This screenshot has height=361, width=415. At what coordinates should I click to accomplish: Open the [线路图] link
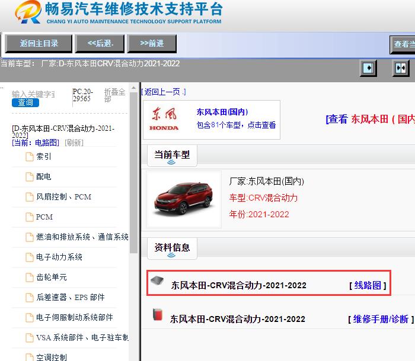pyautogui.click(x=368, y=285)
